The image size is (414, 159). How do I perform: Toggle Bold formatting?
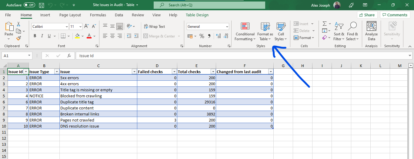(35, 36)
